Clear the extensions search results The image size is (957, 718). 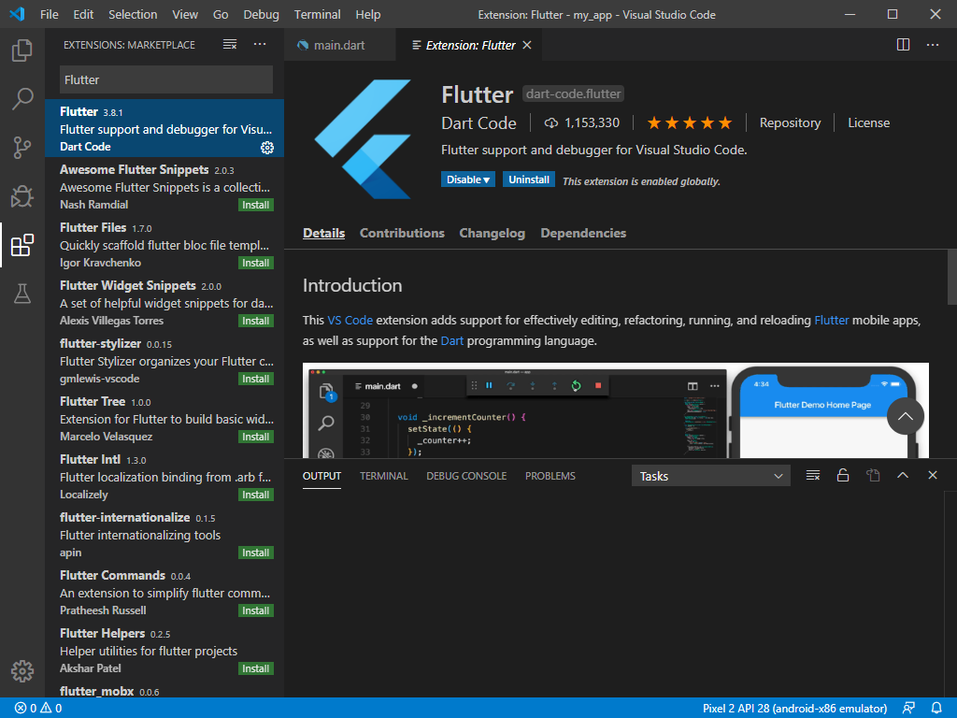point(230,45)
